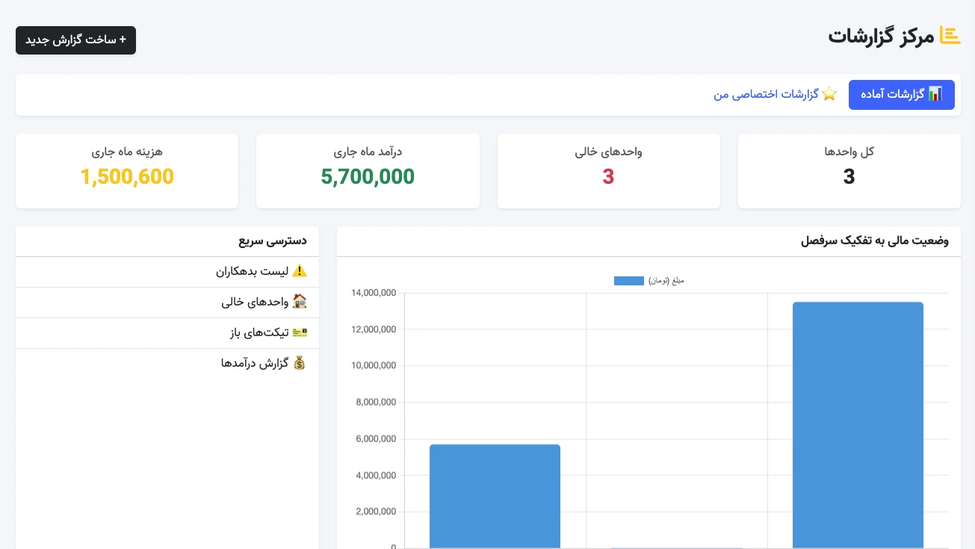
Task: Toggle the blue مبلغ (تومان) legend swatch
Action: coord(628,281)
